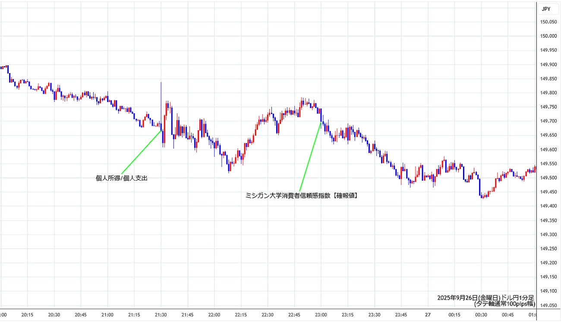Viewport: 561px width, 322px height.
Task: Click the 2025年9月26日(金曜日)ドル円1分足 chart title
Action: 485,298
